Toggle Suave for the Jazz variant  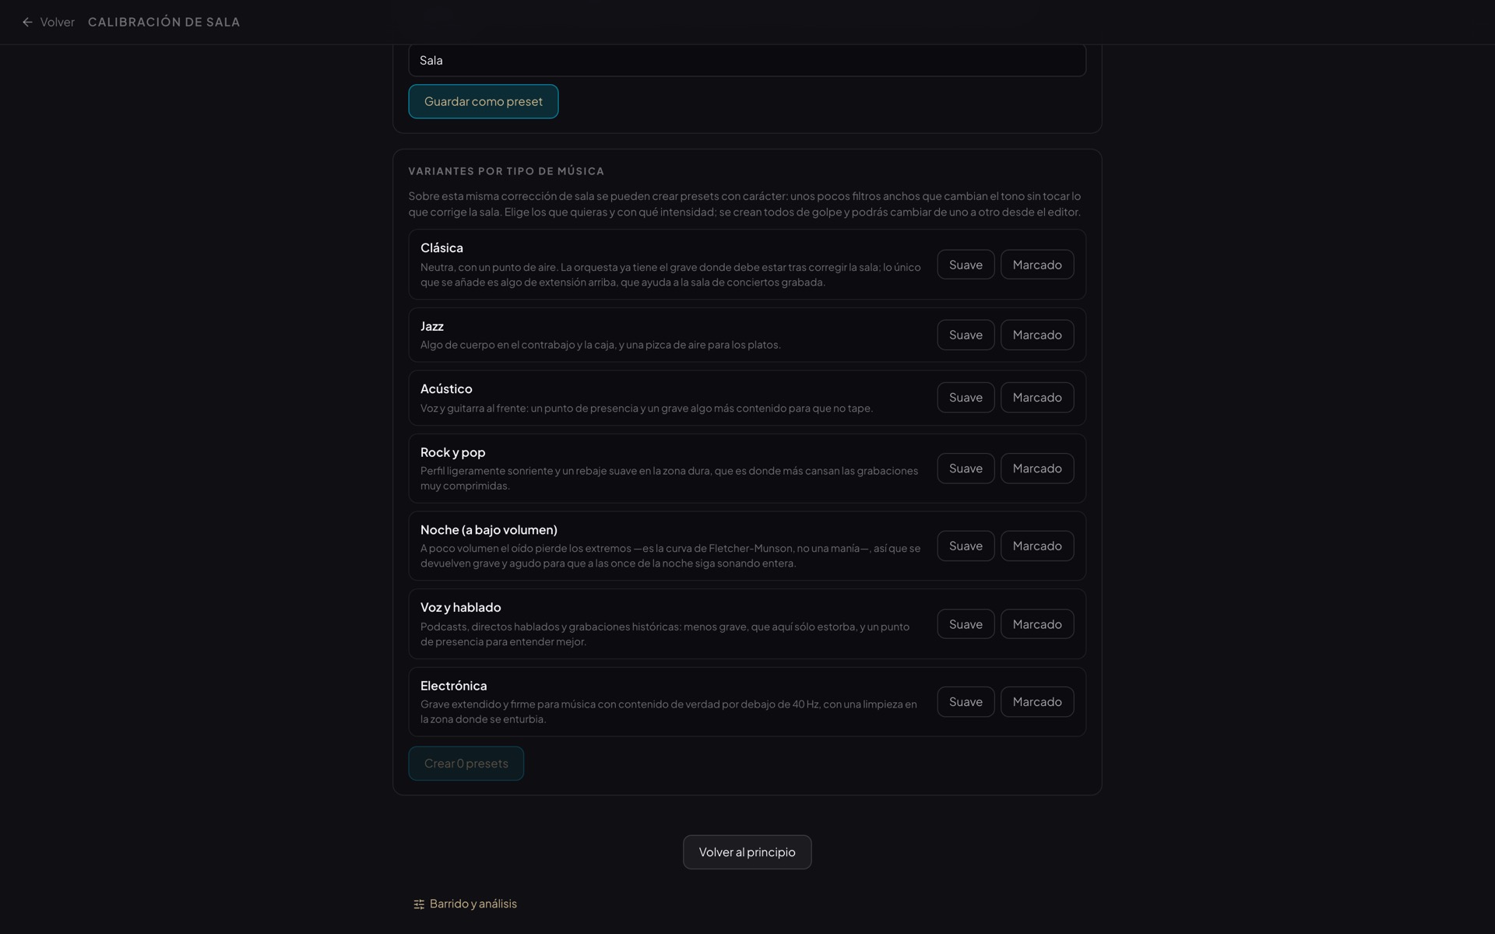(x=966, y=335)
